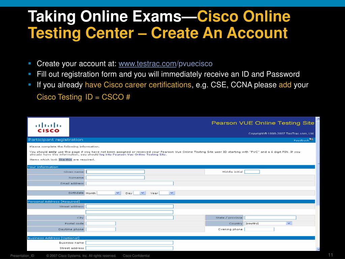Click the Evening phone field

(x=259, y=229)
